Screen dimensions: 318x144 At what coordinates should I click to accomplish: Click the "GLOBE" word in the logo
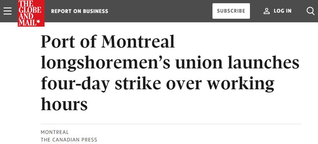(30, 10)
